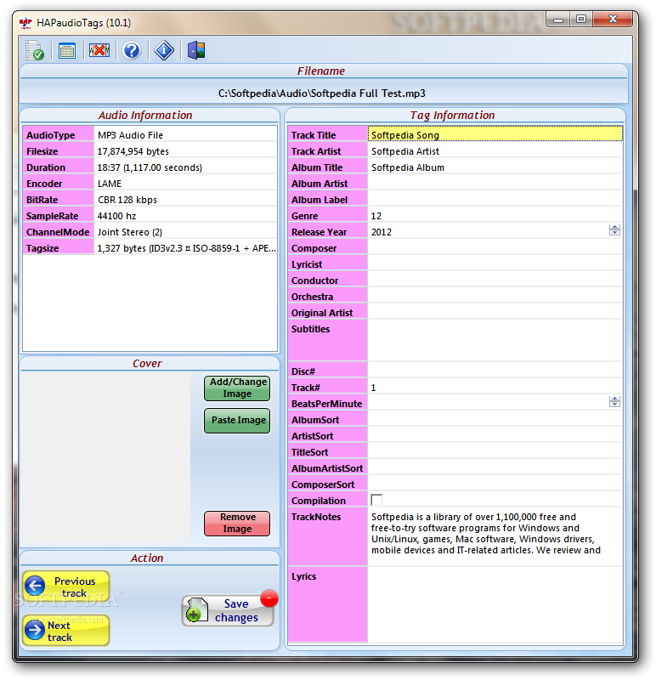
Task: Click the filename path 'Softpedia Full Test.mp3'
Action: coord(321,93)
